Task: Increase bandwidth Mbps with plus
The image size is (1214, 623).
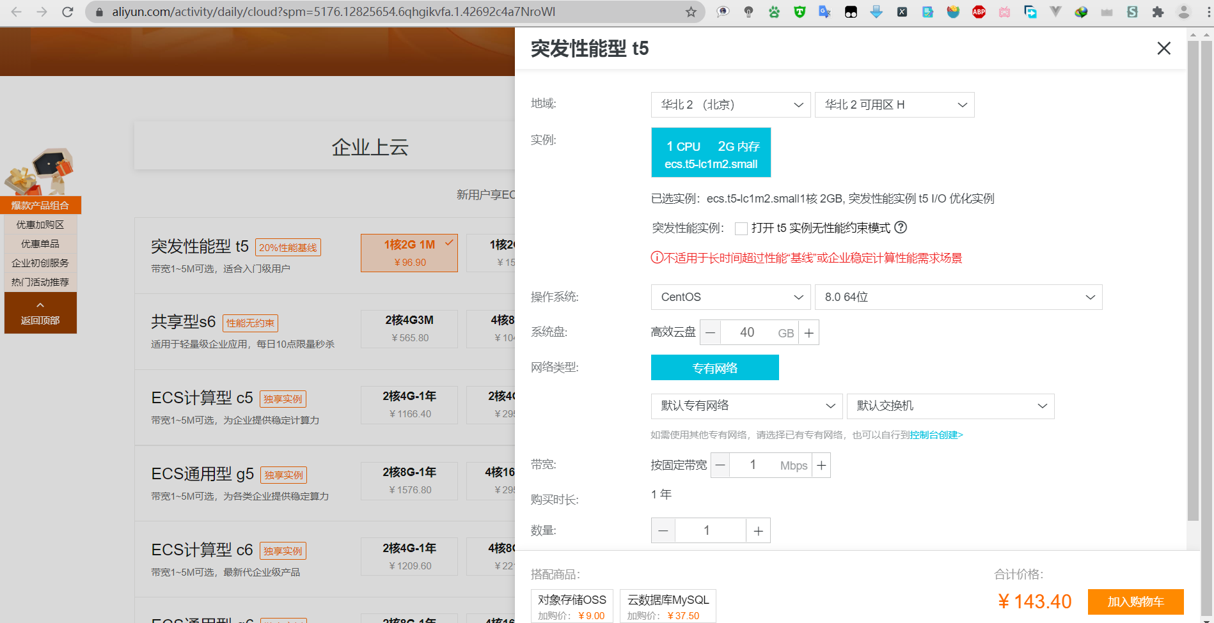Action: [821, 465]
